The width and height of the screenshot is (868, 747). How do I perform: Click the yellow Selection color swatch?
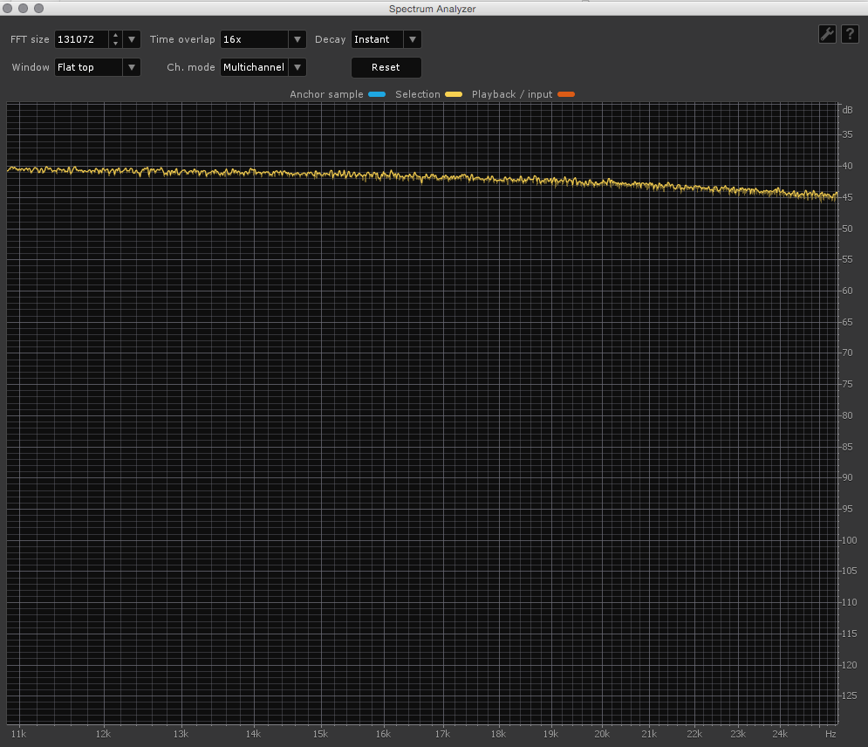coord(454,94)
